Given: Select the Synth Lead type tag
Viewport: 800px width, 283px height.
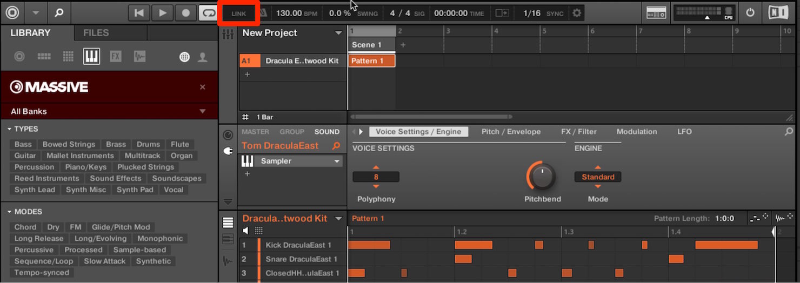Looking at the screenshot, I should coord(35,190).
